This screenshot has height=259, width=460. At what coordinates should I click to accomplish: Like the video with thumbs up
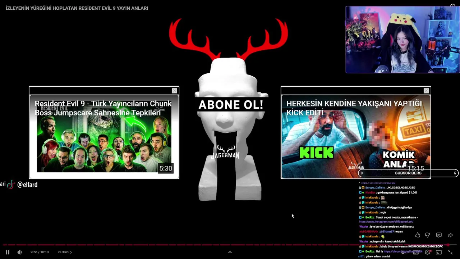pyautogui.click(x=418, y=235)
